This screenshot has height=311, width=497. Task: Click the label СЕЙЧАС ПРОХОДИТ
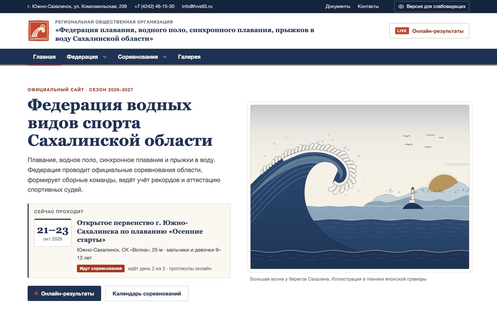tap(59, 211)
